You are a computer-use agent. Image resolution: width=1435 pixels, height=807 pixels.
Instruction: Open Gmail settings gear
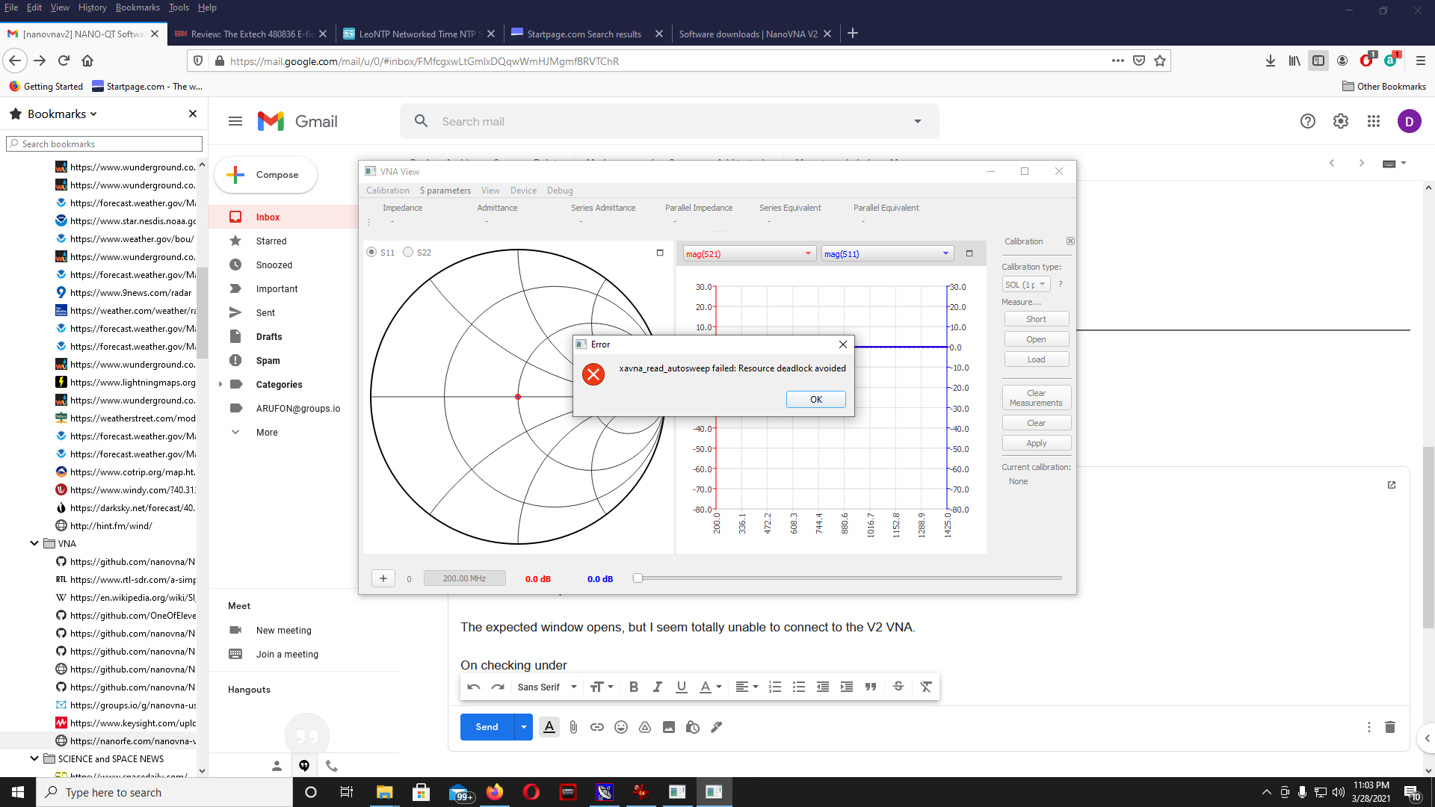click(1340, 121)
